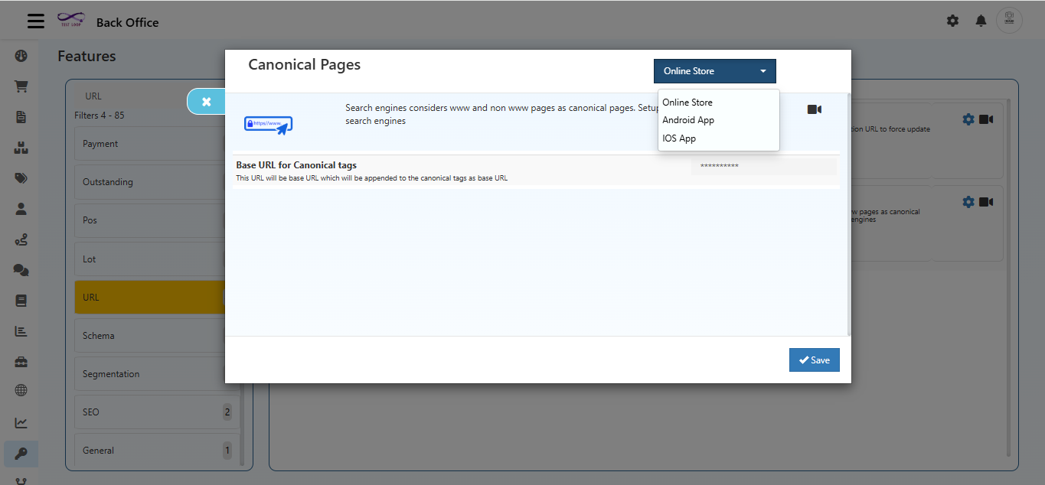
Task: Open the Online Store platform dropdown
Action: click(x=714, y=70)
